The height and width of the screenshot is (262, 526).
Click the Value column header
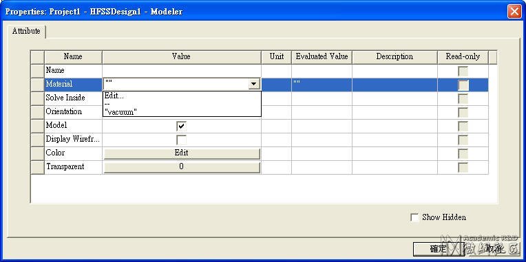click(182, 57)
